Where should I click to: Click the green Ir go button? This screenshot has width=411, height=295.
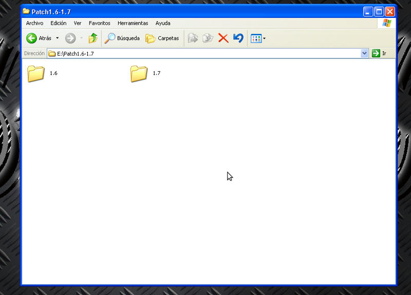[379, 53]
